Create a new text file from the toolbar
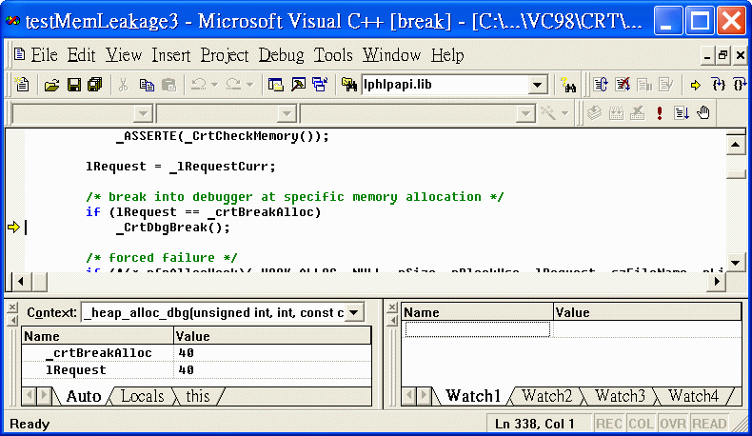 coord(22,85)
